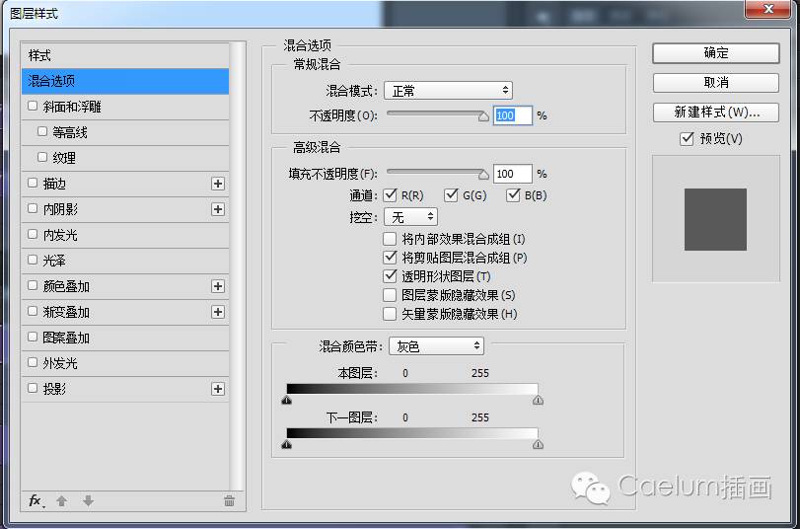Enable the 光泽 checkbox

tap(33, 260)
